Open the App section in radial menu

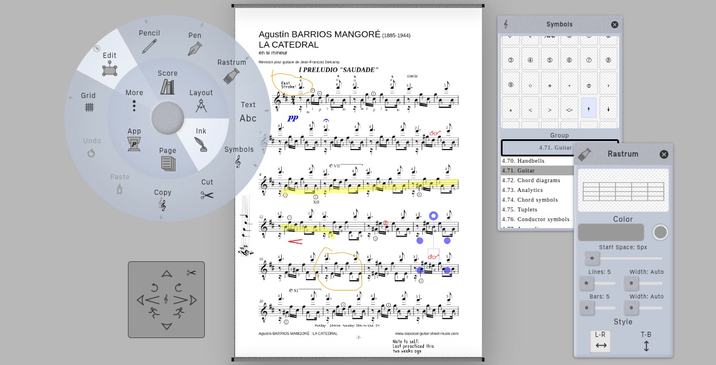pyautogui.click(x=134, y=139)
